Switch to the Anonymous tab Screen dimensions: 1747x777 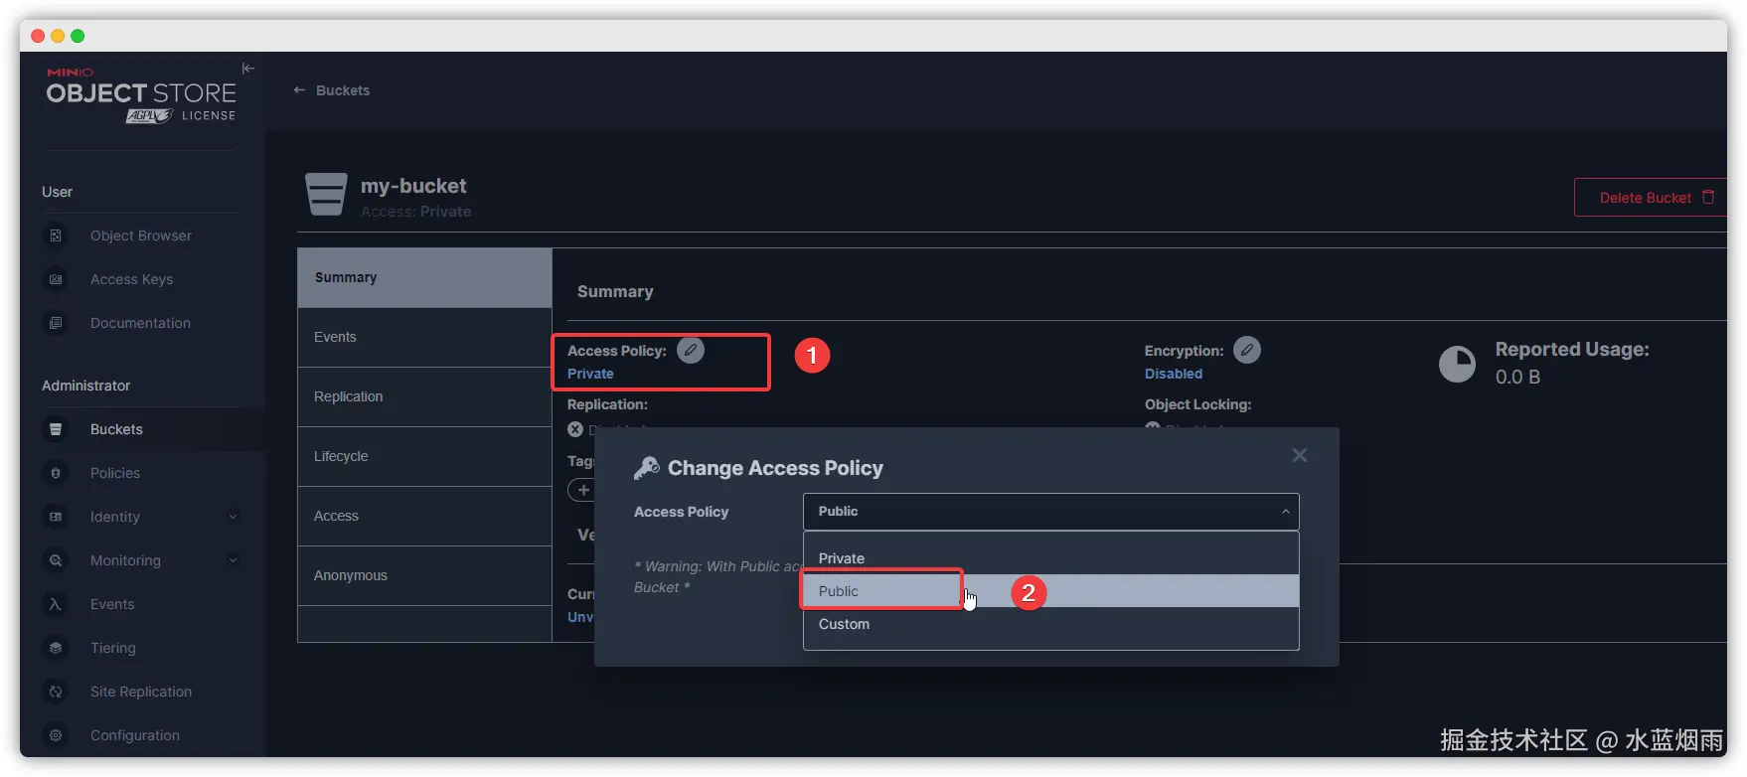[x=424, y=575]
